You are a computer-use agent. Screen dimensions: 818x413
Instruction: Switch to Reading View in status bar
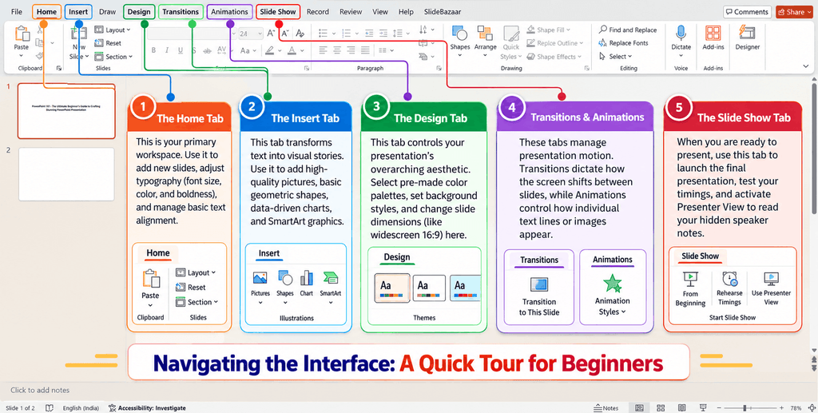(681, 407)
